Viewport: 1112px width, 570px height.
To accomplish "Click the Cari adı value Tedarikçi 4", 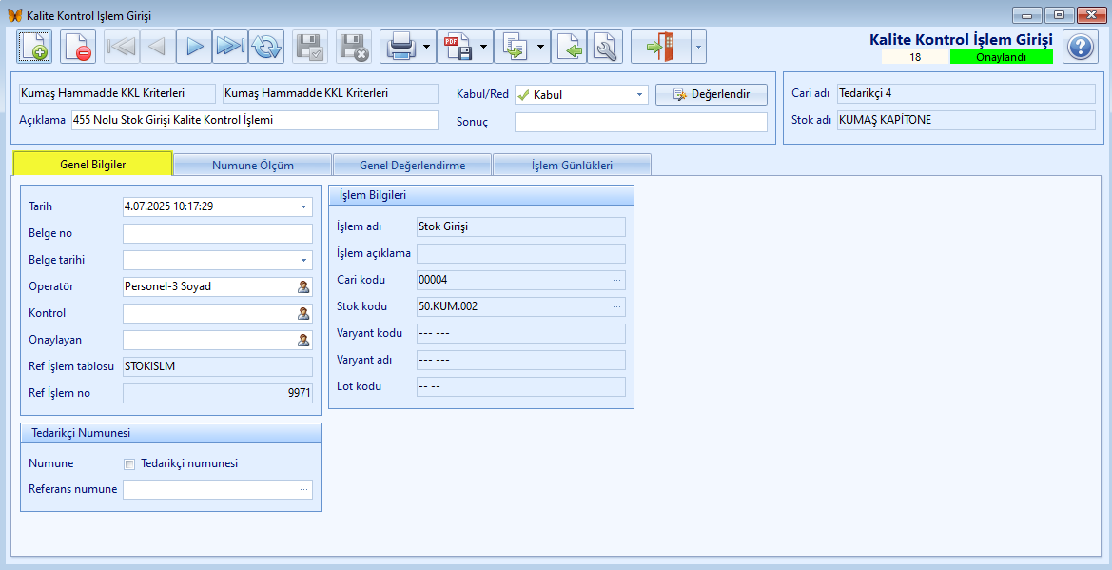I will click(x=966, y=93).
